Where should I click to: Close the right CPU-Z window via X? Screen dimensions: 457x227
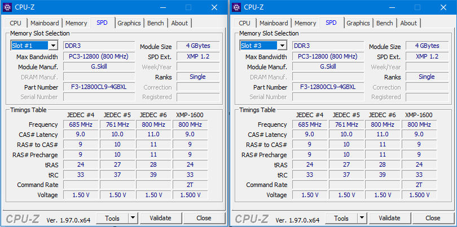coord(443,7)
